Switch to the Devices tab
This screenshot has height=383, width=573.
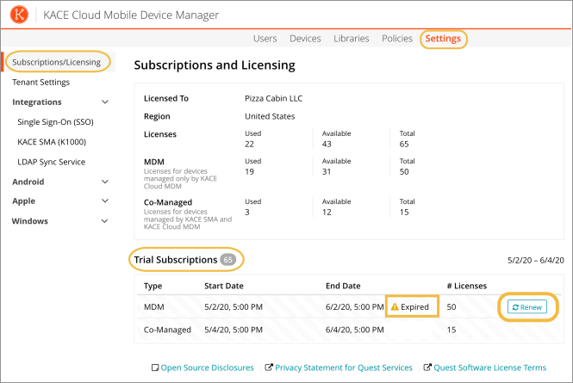click(x=305, y=39)
